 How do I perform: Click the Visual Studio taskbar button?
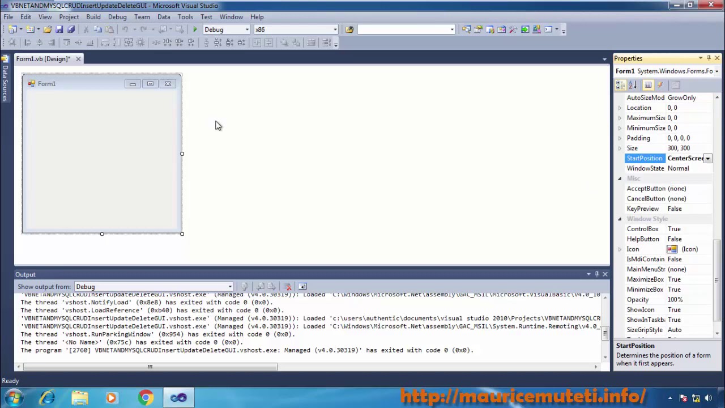pyautogui.click(x=178, y=398)
